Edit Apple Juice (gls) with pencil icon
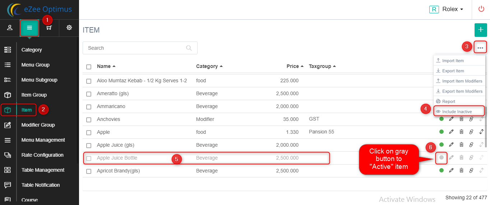 click(452, 145)
